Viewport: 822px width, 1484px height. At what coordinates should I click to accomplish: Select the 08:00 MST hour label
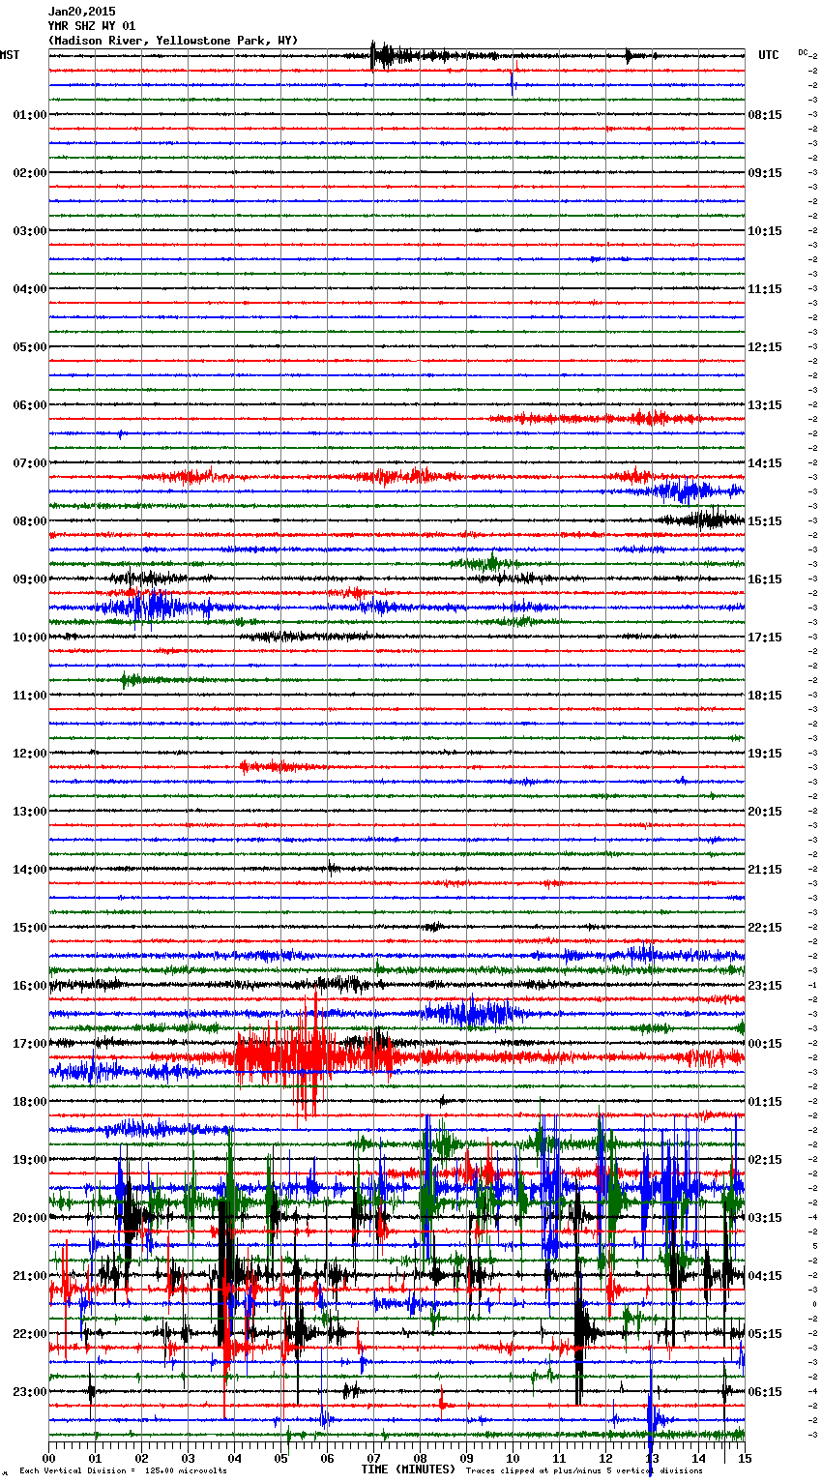30,521
